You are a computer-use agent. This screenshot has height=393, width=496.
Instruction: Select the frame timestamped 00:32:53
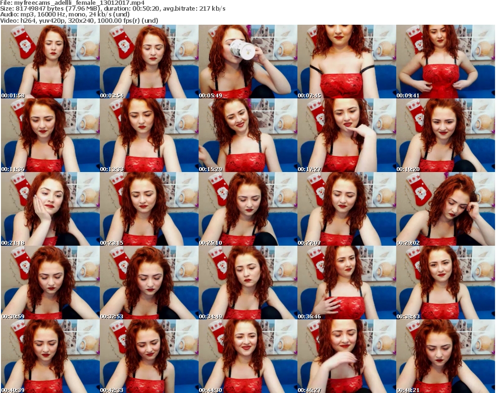(149, 283)
